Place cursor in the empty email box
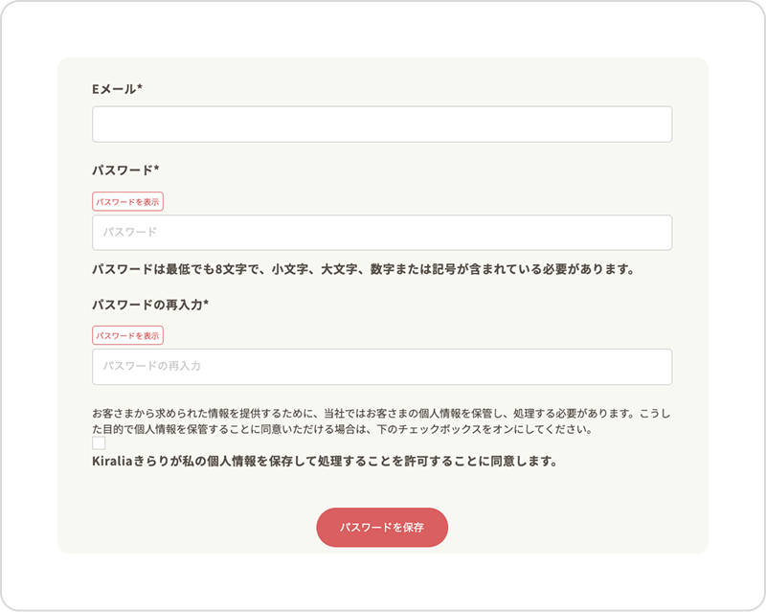766x612 pixels. click(x=382, y=125)
